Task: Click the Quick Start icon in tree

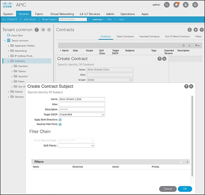Action: pos(9,35)
